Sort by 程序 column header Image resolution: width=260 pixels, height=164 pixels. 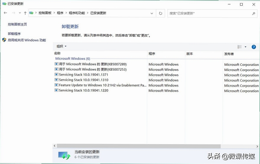click(152, 54)
